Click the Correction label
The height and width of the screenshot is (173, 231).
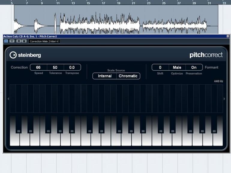click(x=19, y=67)
